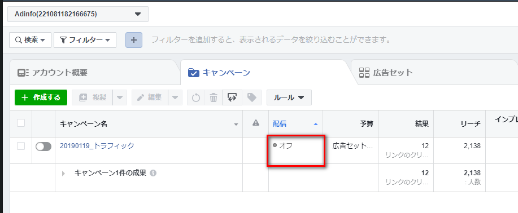The image size is (518, 213).
Task: Click the warning triangle column header
Action: 256,123
